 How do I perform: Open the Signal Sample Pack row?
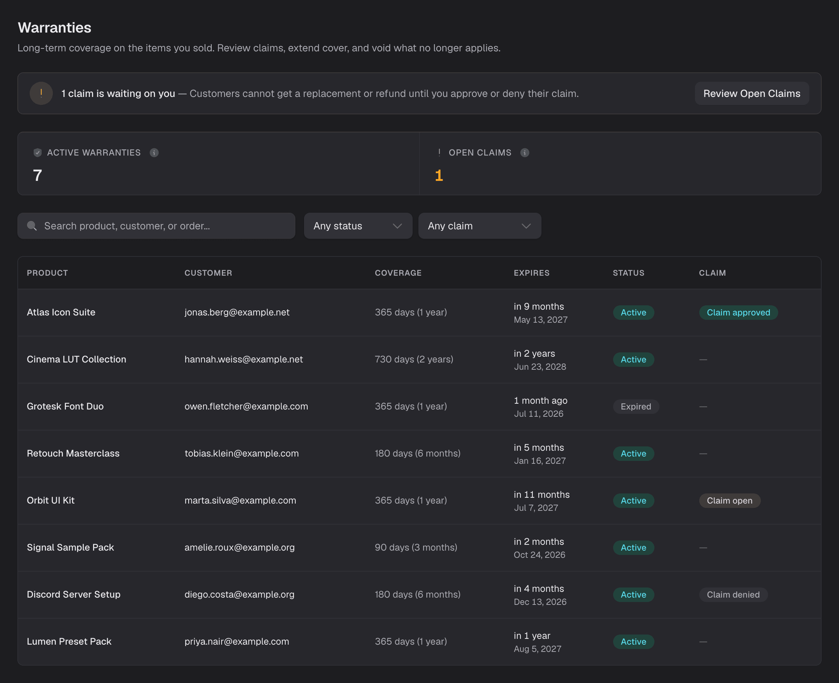coord(419,548)
